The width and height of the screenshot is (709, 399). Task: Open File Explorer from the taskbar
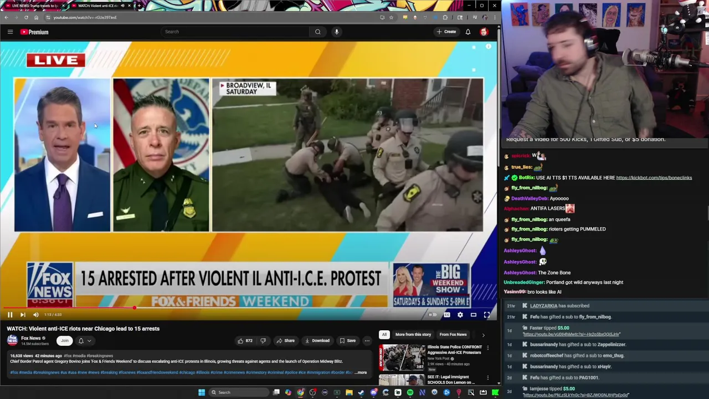[349, 392]
